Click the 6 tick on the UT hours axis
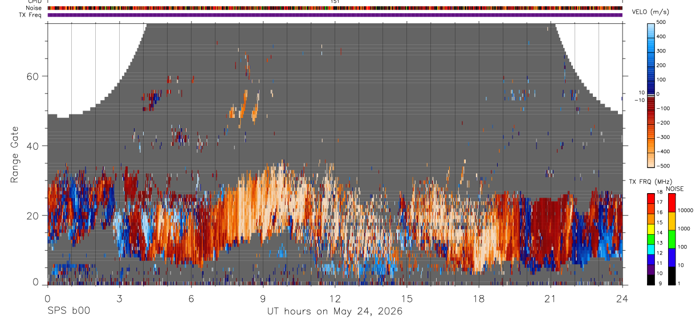700x323 pixels. coord(191,299)
